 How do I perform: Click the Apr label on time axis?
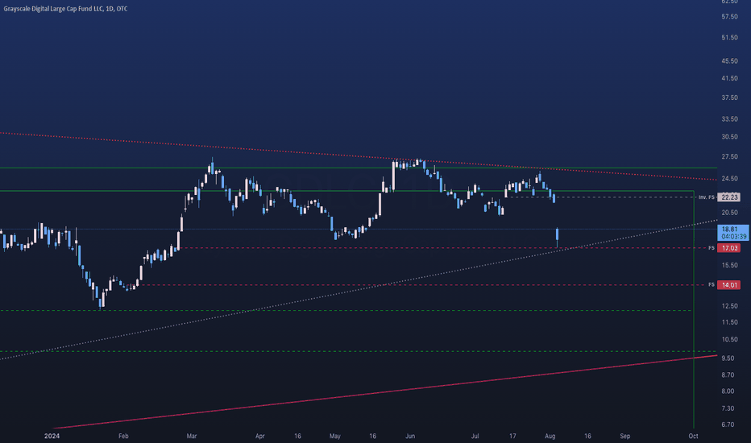260,436
